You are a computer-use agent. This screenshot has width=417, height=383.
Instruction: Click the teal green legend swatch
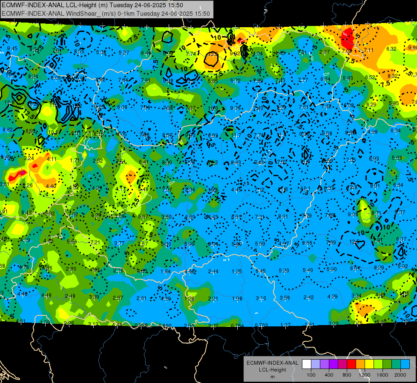pyautogui.click(x=396, y=364)
